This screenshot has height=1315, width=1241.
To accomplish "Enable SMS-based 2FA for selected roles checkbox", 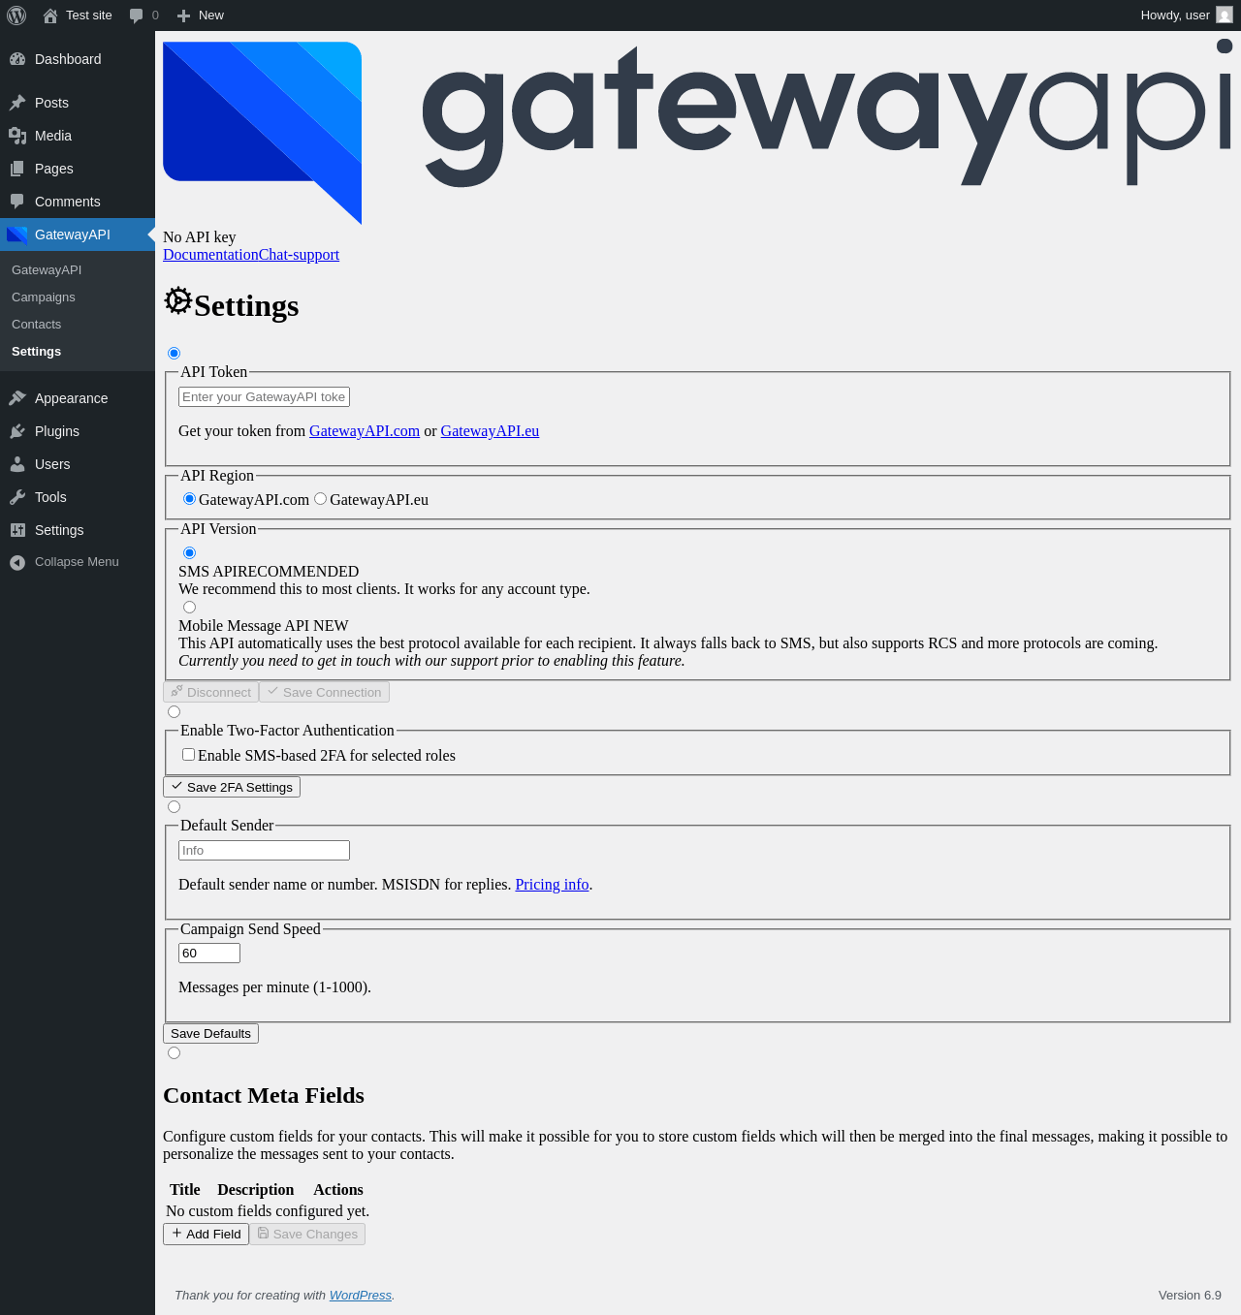I will point(189,755).
